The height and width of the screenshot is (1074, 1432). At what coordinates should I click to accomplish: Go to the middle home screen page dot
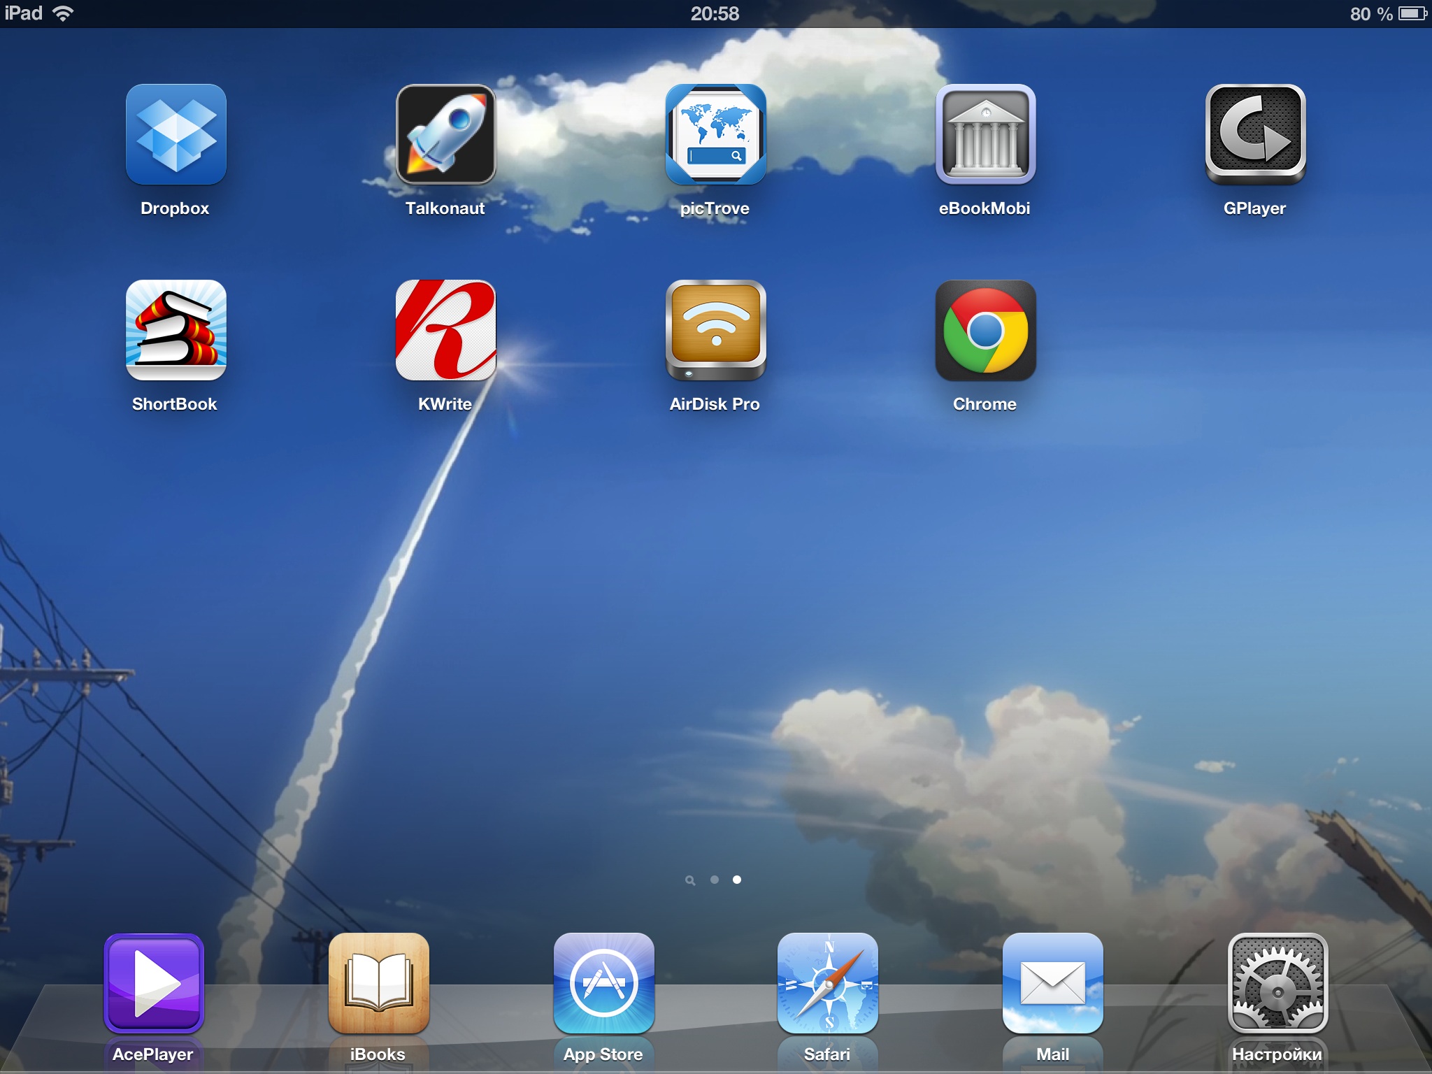714,880
